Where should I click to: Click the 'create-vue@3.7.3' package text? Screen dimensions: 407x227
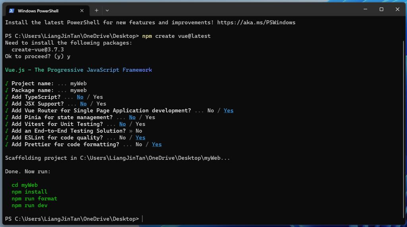point(38,50)
